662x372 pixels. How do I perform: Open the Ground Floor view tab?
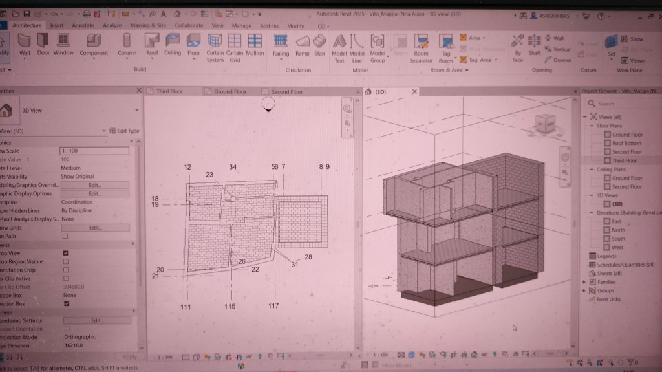coord(230,92)
